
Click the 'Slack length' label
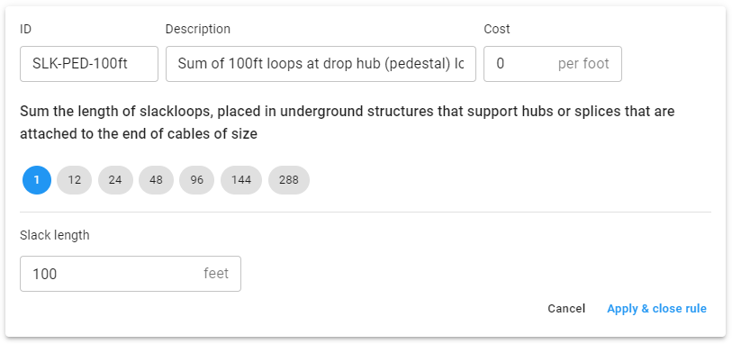(55, 235)
